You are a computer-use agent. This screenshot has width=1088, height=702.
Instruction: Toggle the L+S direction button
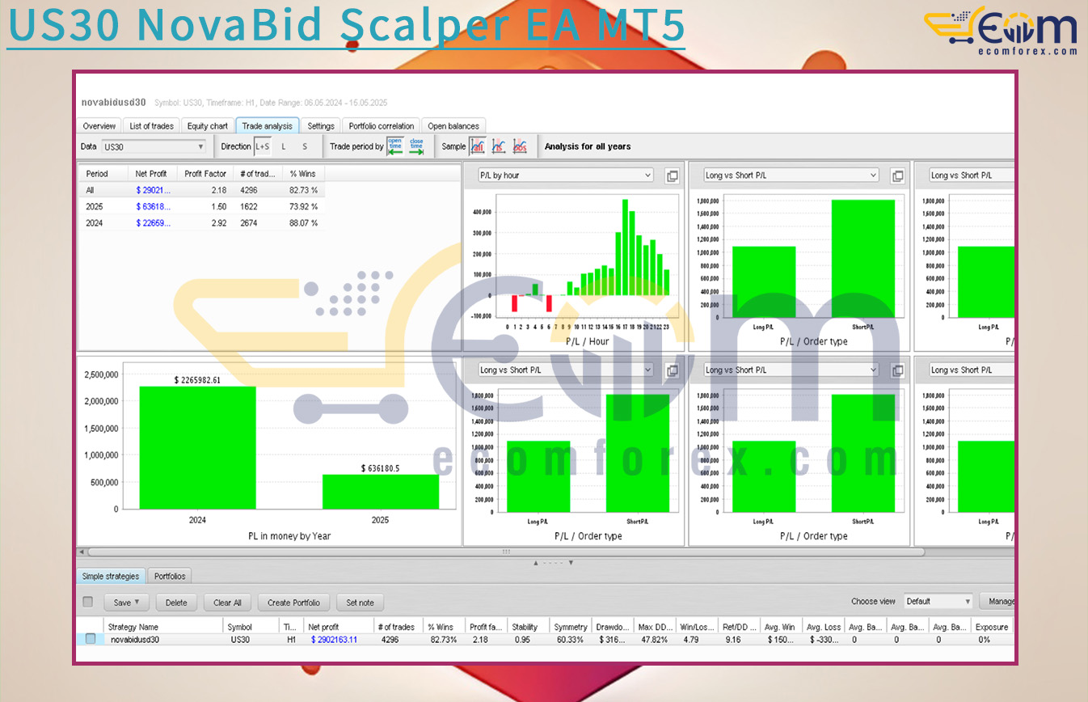(x=263, y=146)
